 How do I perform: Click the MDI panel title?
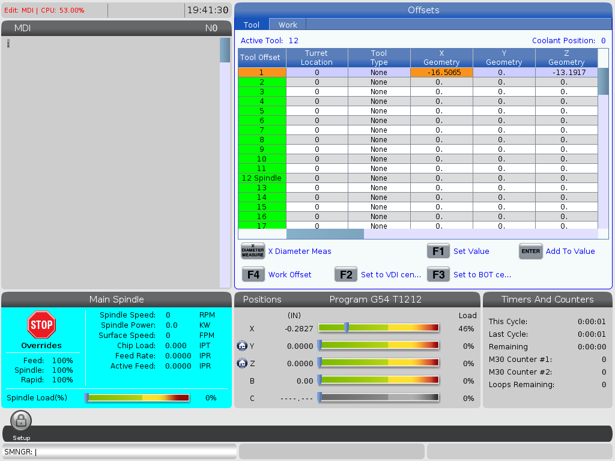coord(22,28)
